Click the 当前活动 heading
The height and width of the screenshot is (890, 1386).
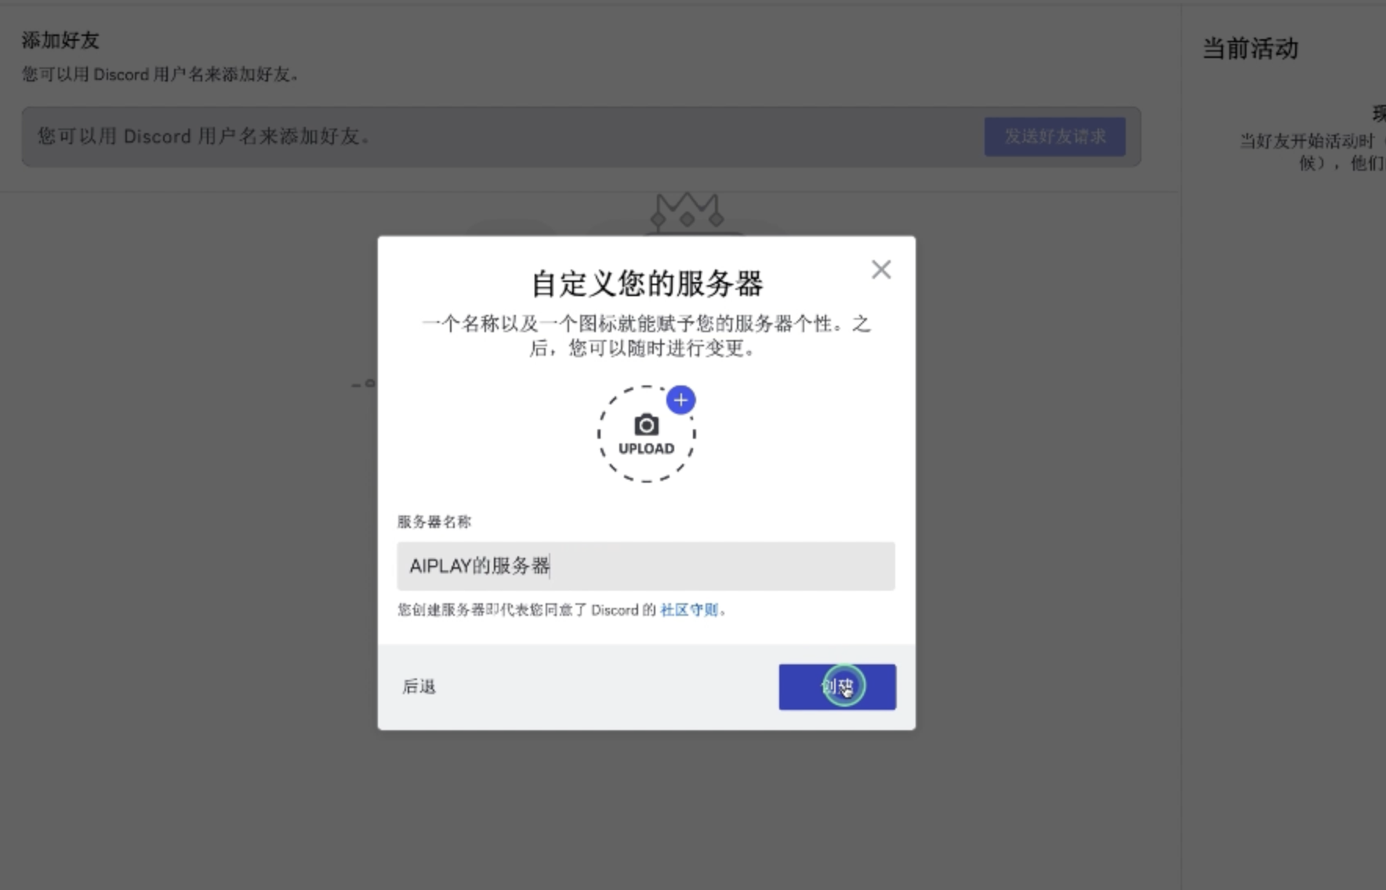click(x=1250, y=49)
